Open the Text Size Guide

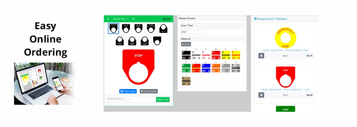pyautogui.click(x=149, y=91)
